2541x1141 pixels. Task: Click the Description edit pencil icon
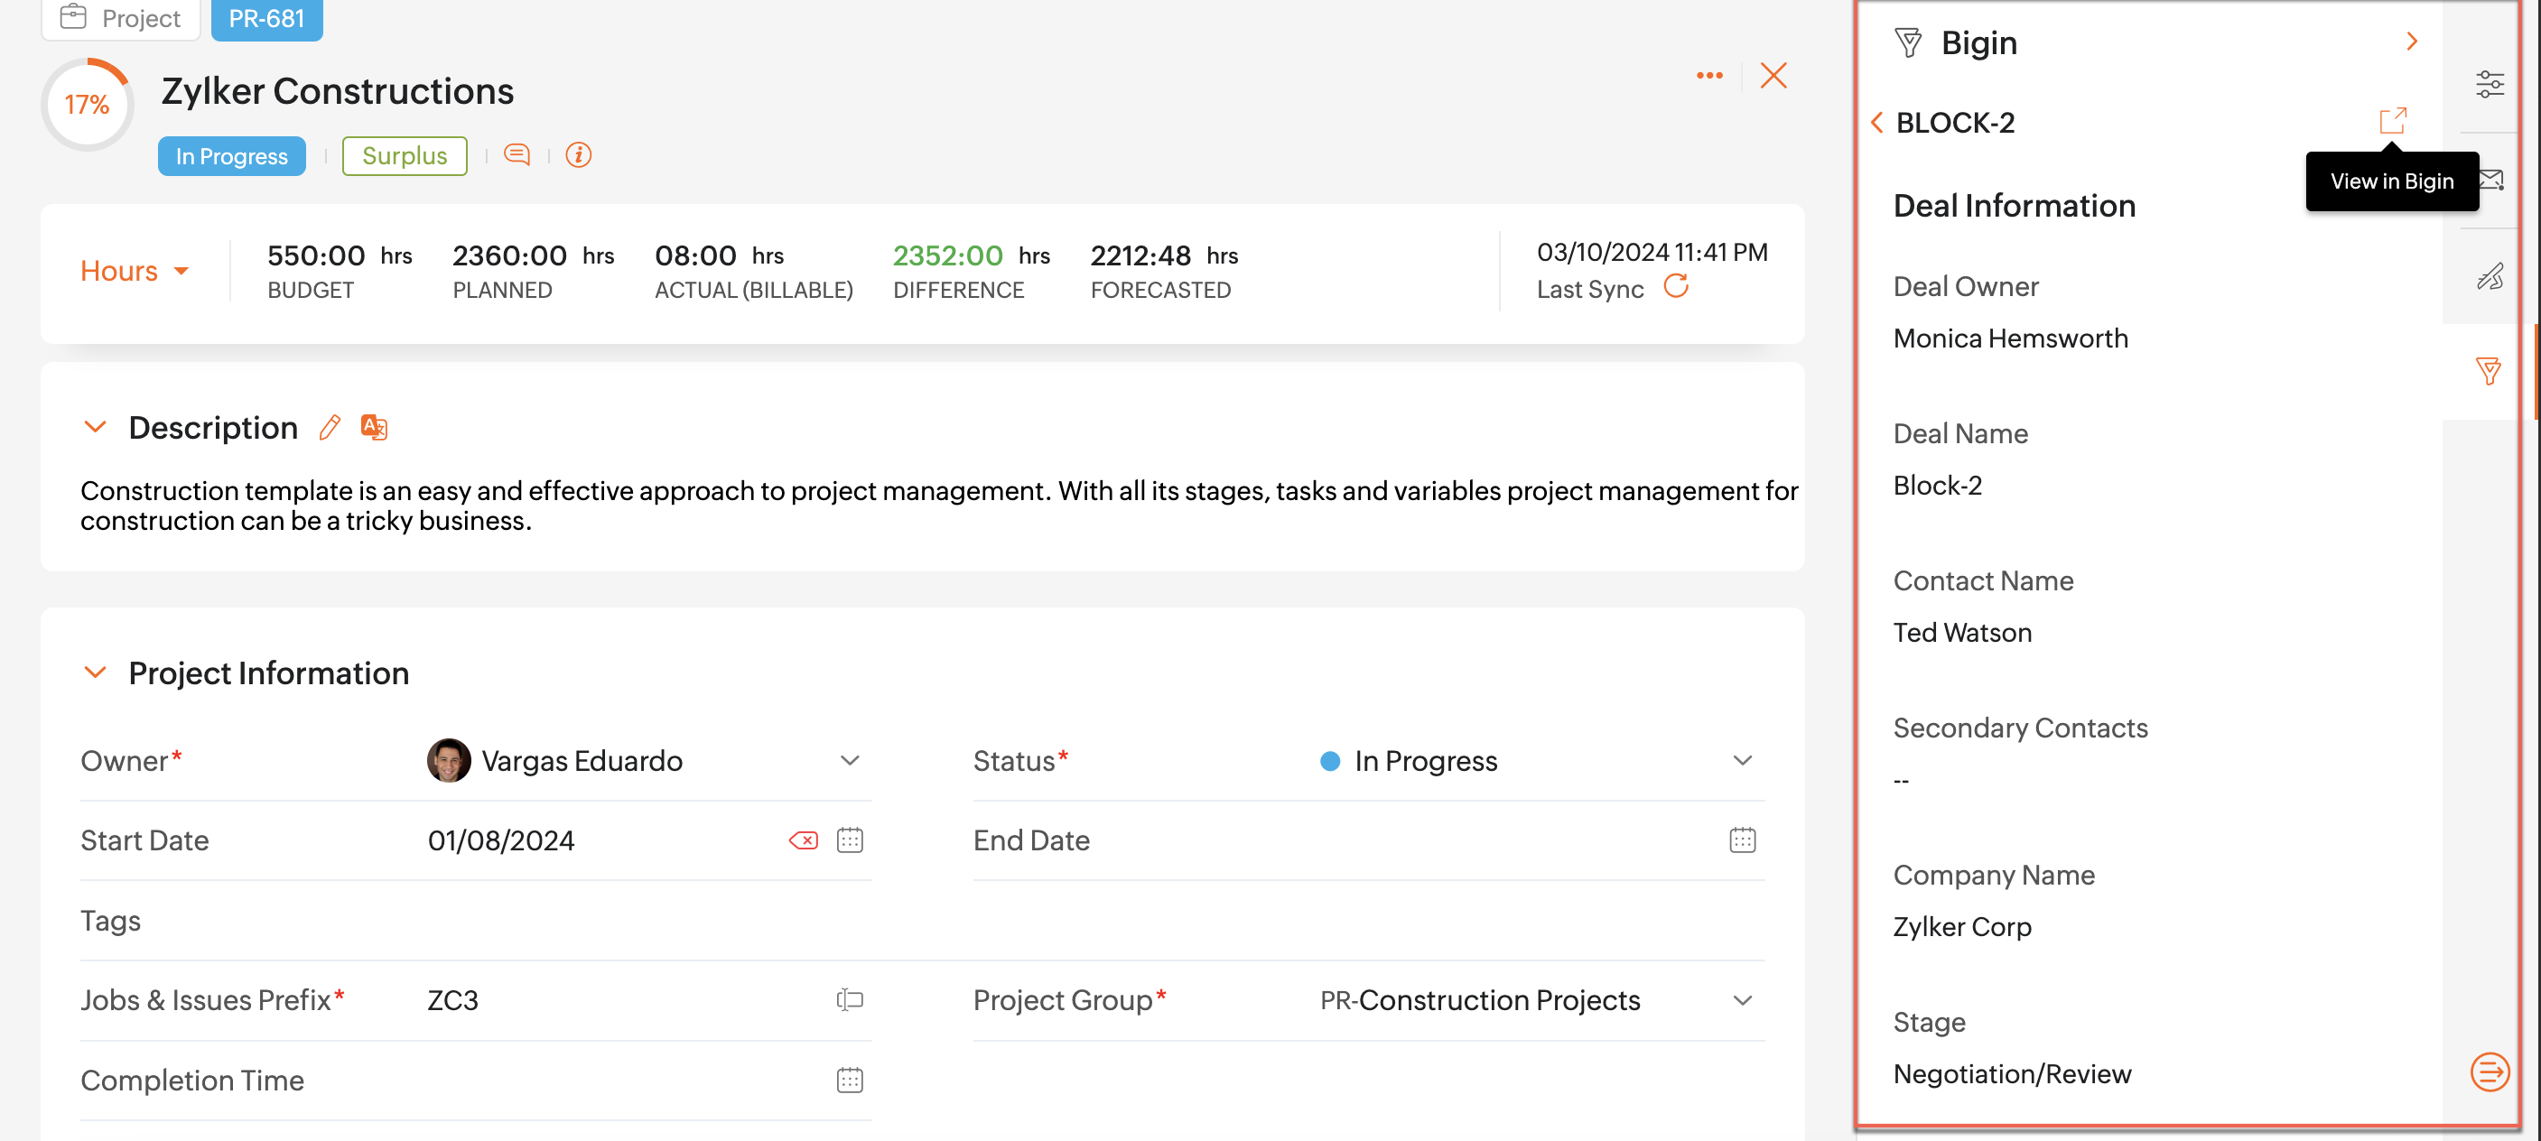click(x=330, y=427)
